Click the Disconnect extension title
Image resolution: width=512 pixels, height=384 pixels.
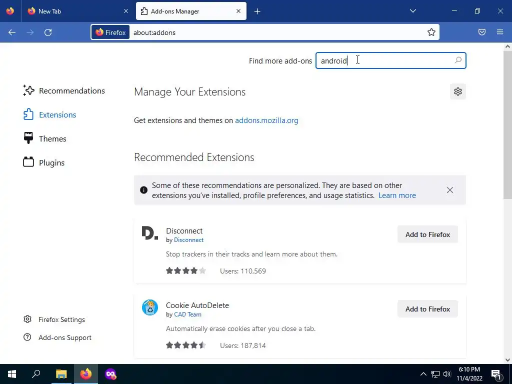click(184, 231)
